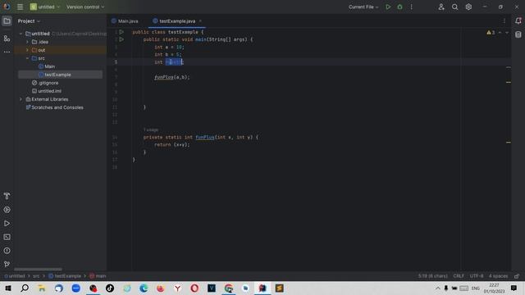
Task: Open the Notifications bell
Action: 518,20
